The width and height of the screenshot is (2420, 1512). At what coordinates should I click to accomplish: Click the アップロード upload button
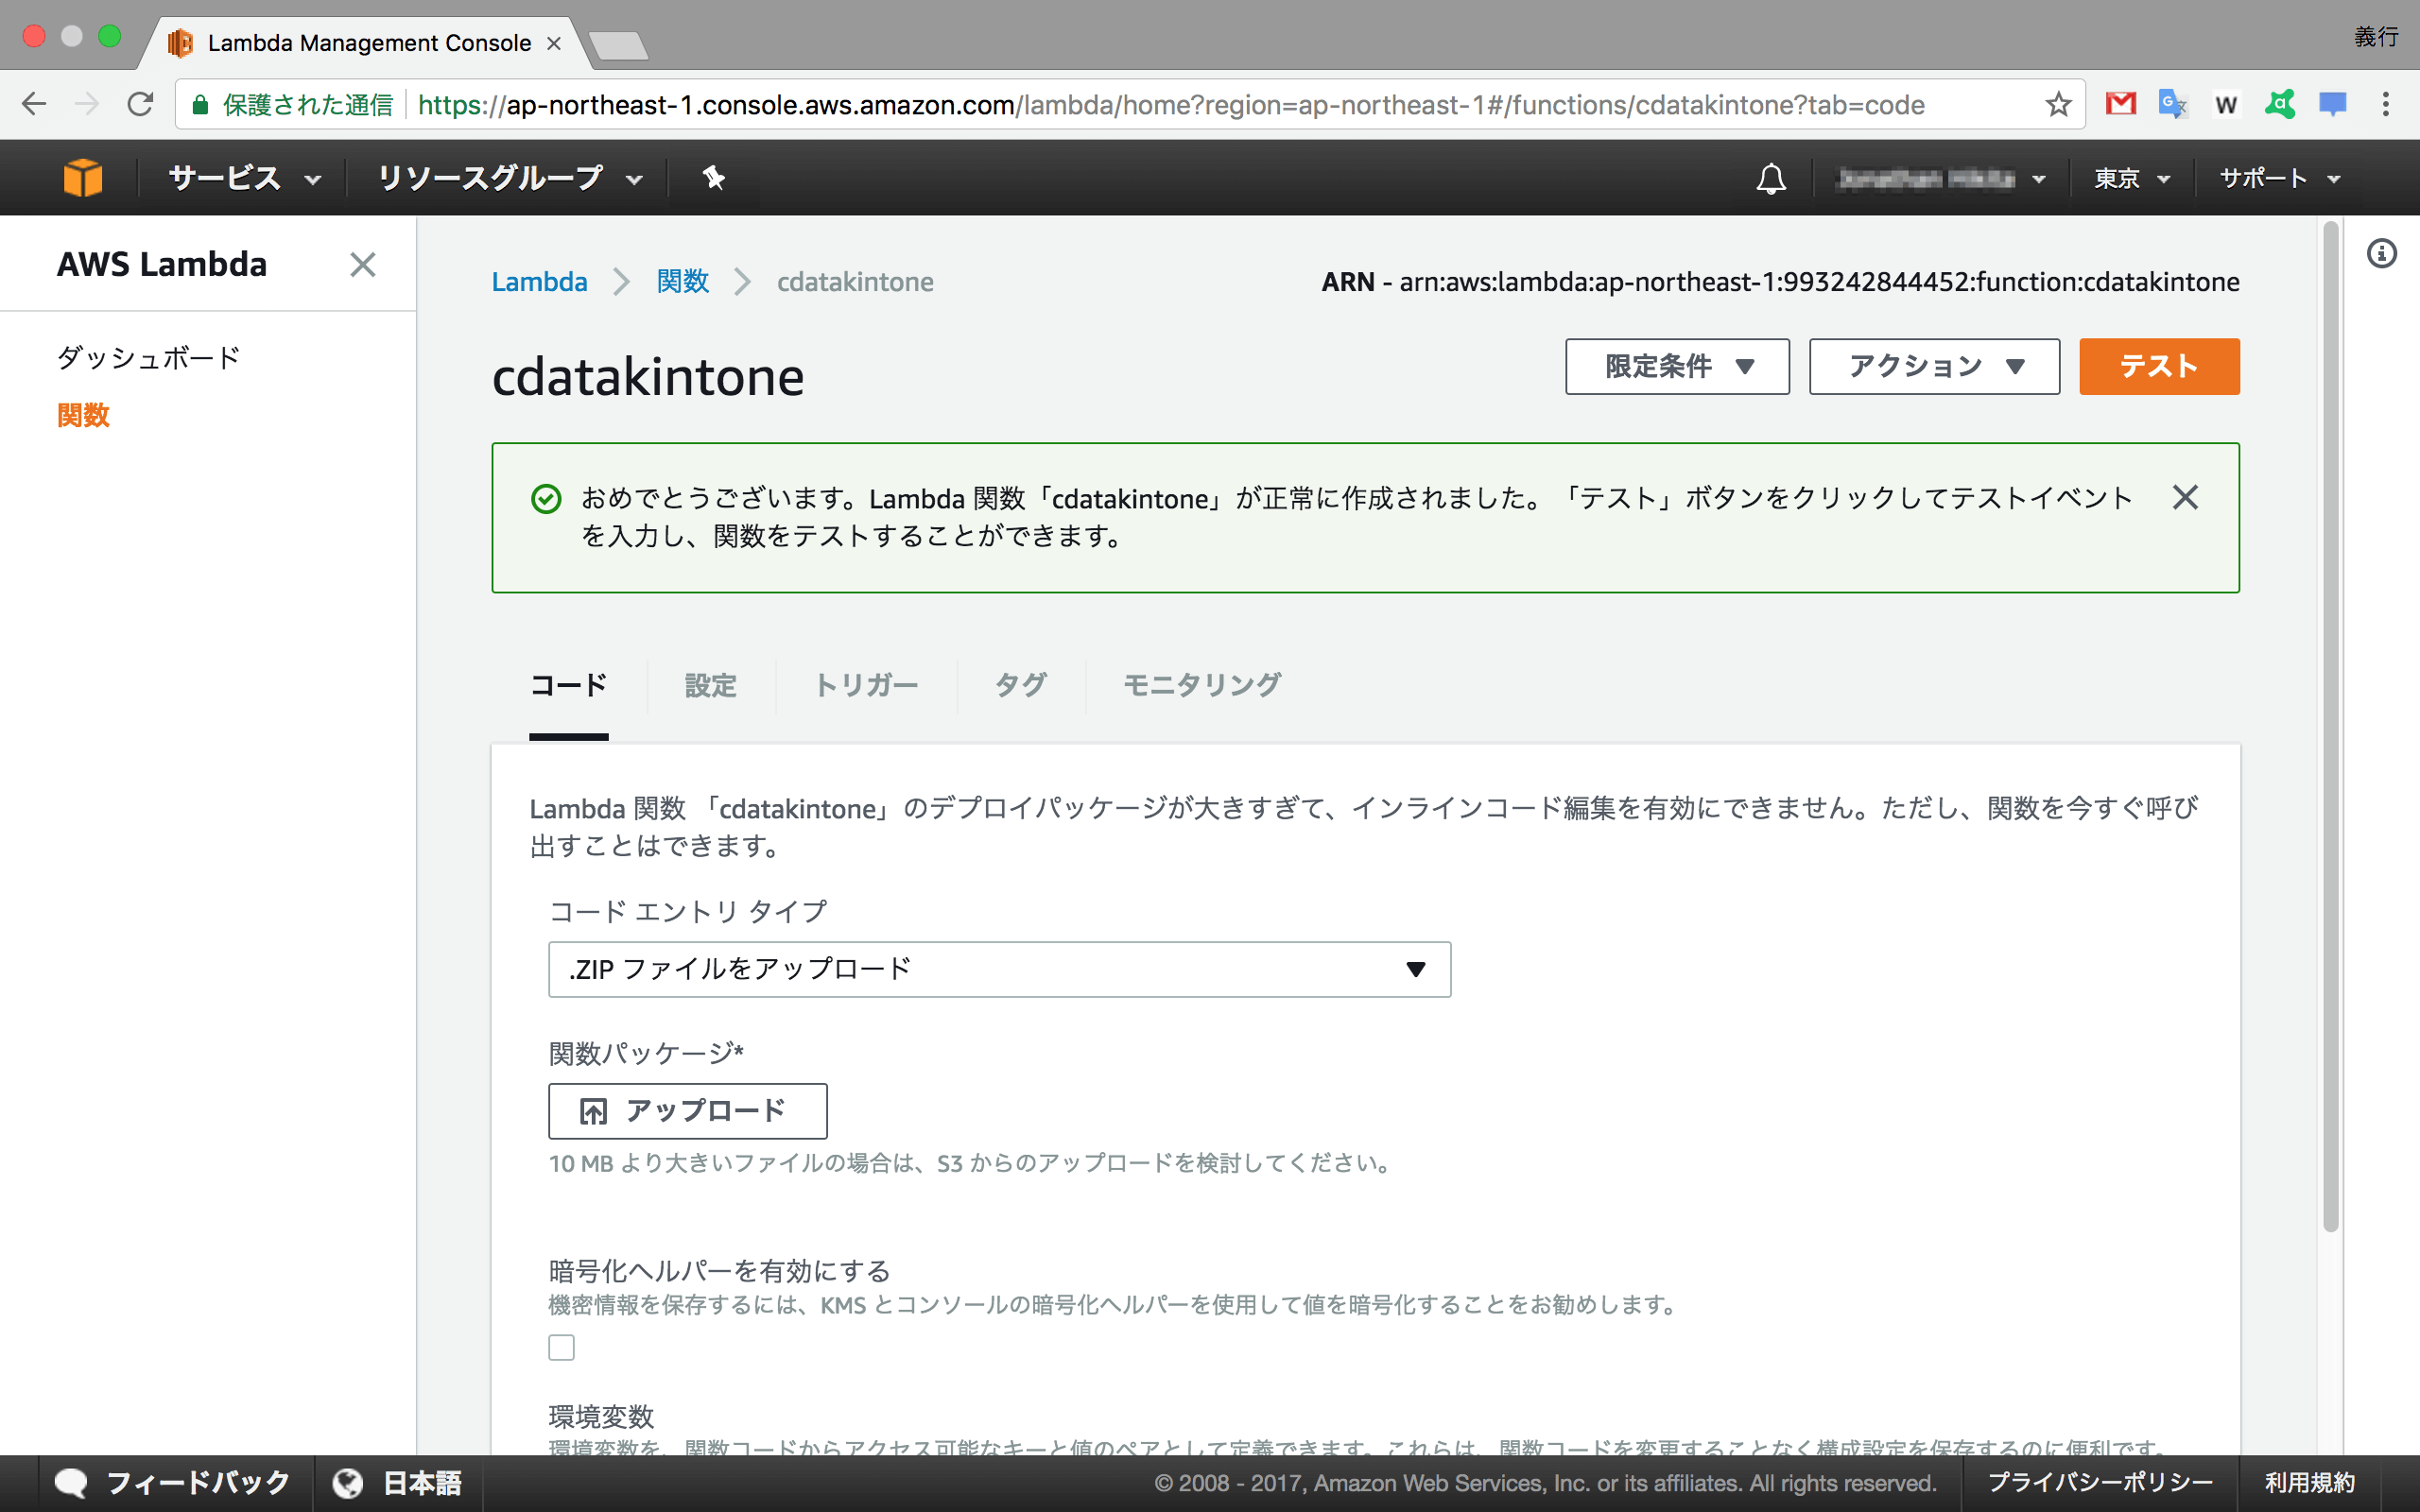click(x=686, y=1110)
